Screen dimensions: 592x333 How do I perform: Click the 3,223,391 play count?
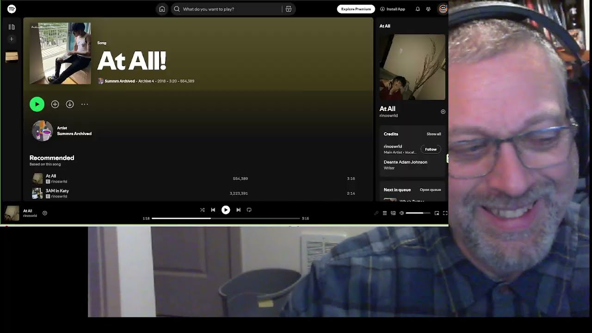[239, 193]
